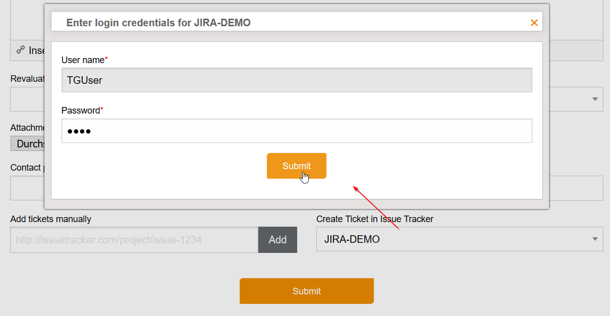Click the 'Password' label text
Image resolution: width=610 pixels, height=316 pixels.
pyautogui.click(x=81, y=111)
